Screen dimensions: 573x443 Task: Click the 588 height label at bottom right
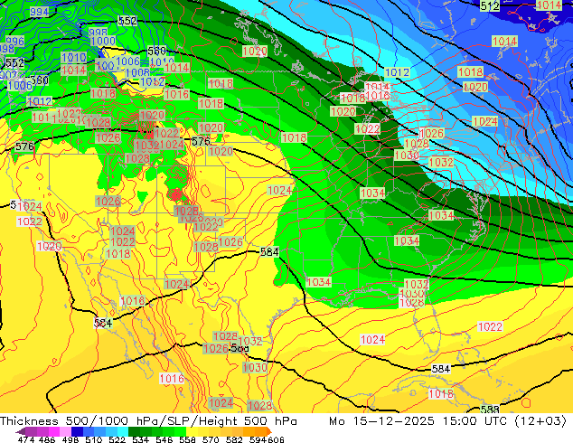point(490,410)
